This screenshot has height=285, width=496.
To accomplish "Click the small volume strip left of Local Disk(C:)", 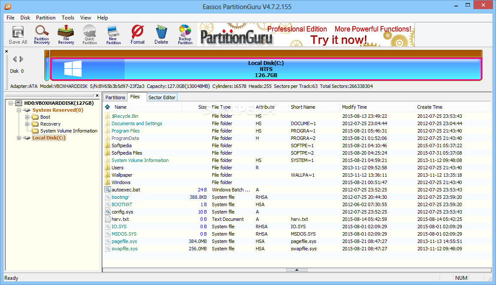I will 47,66.
